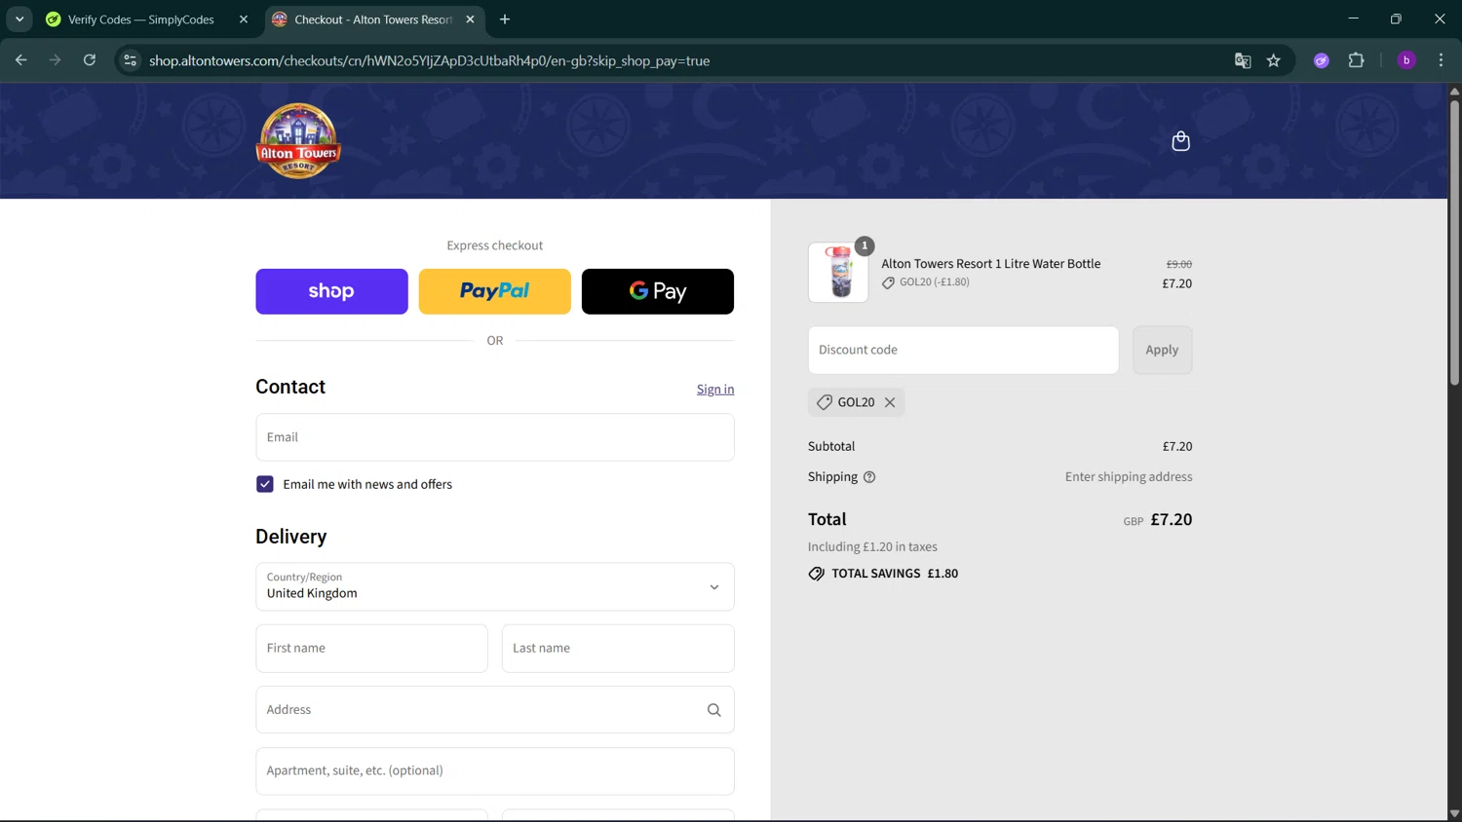This screenshot has height=822, width=1462.
Task: Reload the checkout page
Action: point(90,60)
